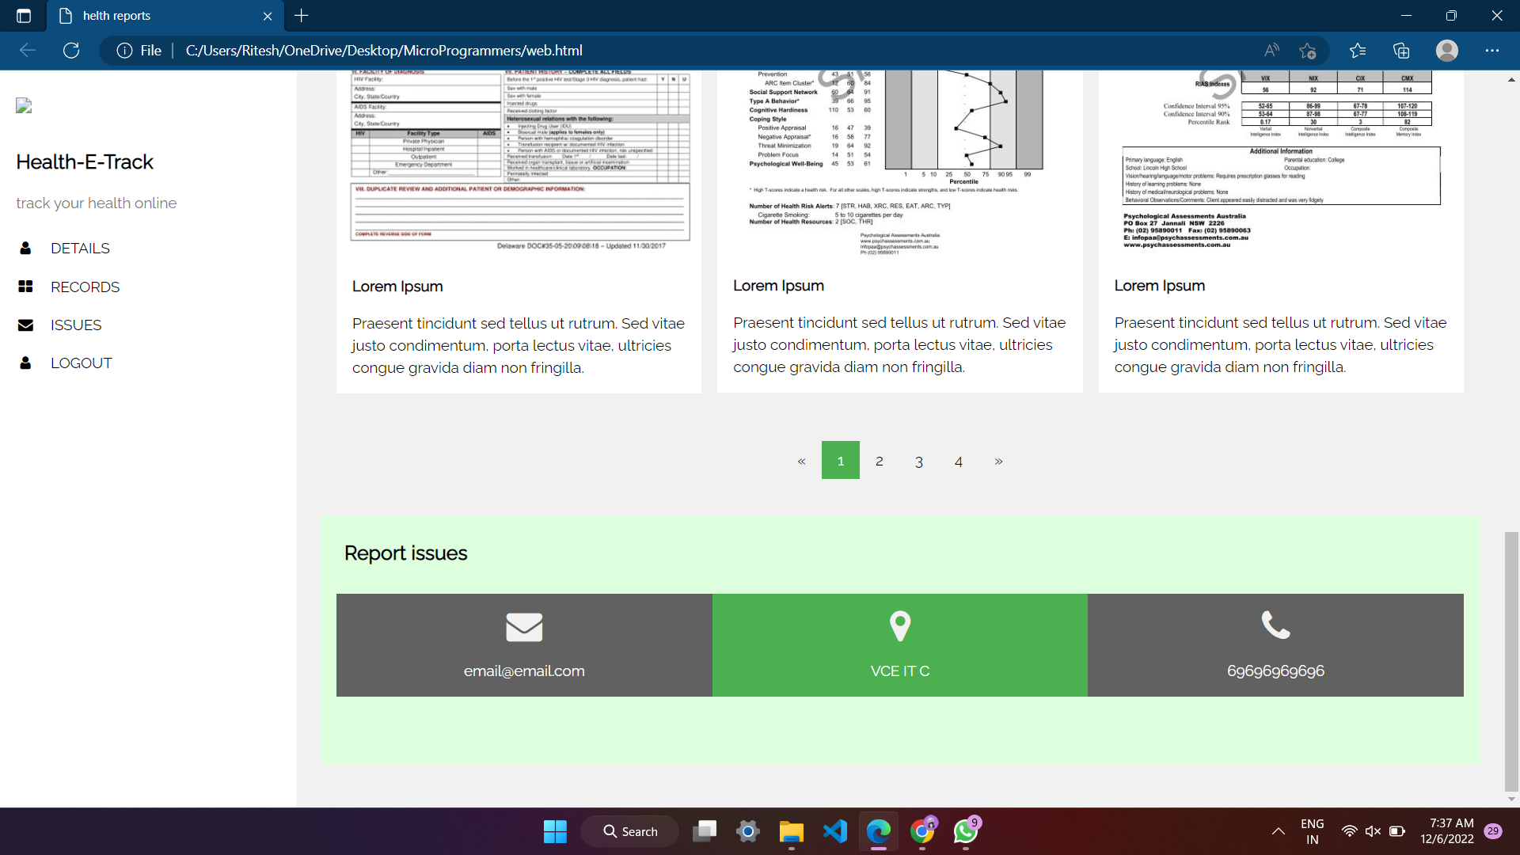Expand next pages with the double-right chevron
1520x855 pixels.
point(998,460)
